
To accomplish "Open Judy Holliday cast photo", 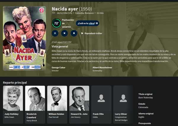I will click(x=13, y=98).
